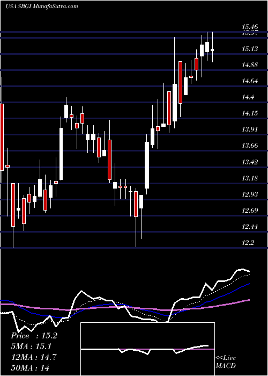Open the MACD inset chart panel

pyautogui.click(x=147, y=349)
